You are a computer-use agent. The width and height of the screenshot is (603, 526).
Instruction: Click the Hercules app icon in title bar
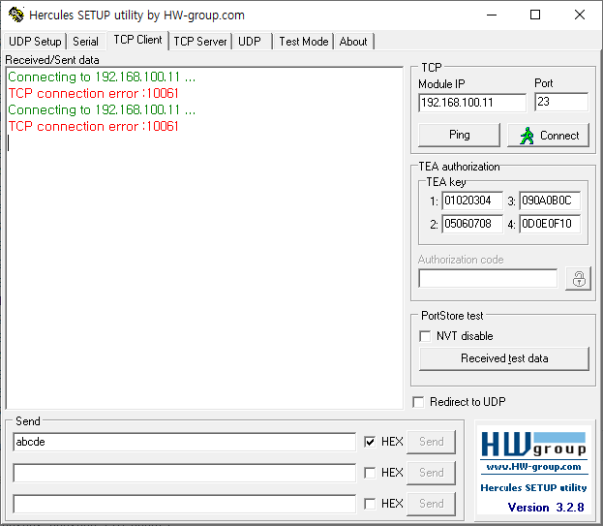pyautogui.click(x=16, y=15)
